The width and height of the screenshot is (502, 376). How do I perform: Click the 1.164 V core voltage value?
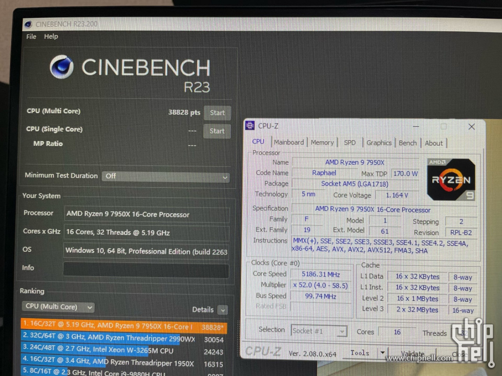(x=397, y=195)
